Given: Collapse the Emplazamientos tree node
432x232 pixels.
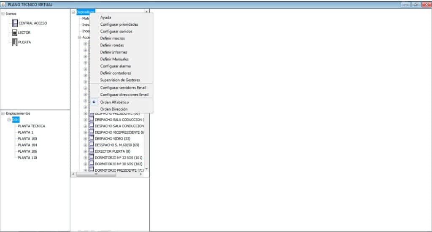Looking at the screenshot, I should pyautogui.click(x=3, y=113).
